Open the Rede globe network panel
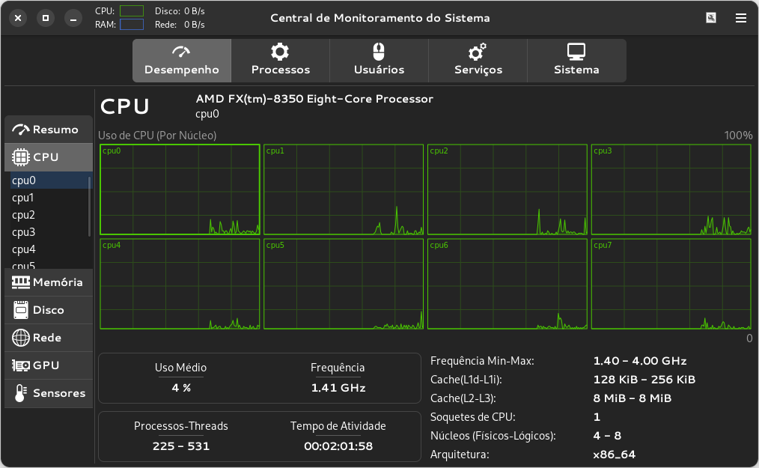 coord(49,338)
